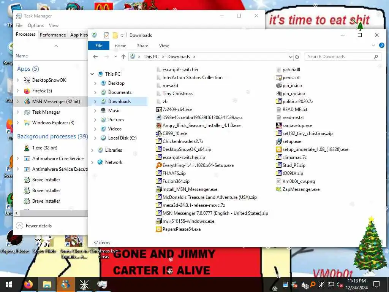Click MSN Messenger taskbar icon
This screenshot has height=292, width=389.
click(x=65, y=284)
